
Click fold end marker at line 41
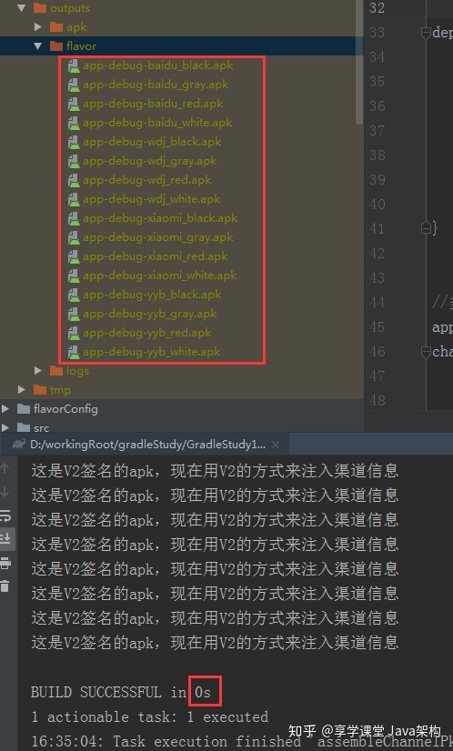(426, 228)
